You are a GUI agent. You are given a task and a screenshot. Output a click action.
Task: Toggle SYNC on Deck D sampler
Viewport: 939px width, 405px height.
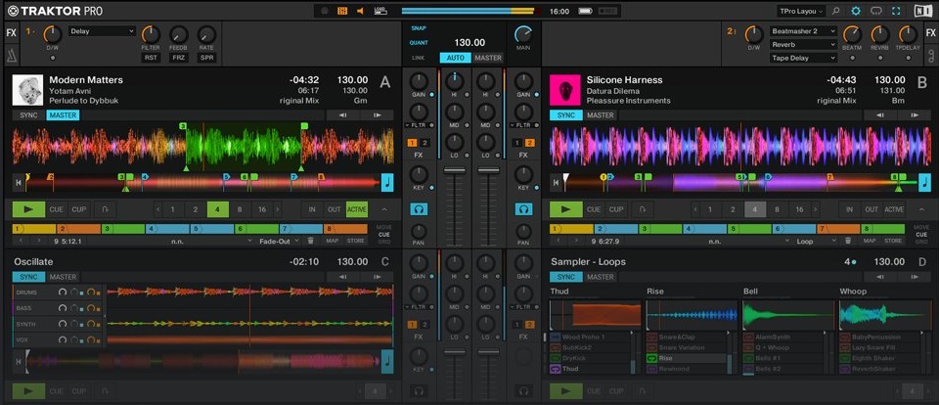[566, 277]
